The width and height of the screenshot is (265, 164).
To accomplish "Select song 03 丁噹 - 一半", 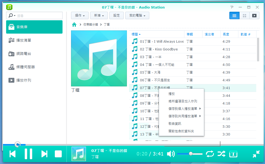I will coord(193,57).
